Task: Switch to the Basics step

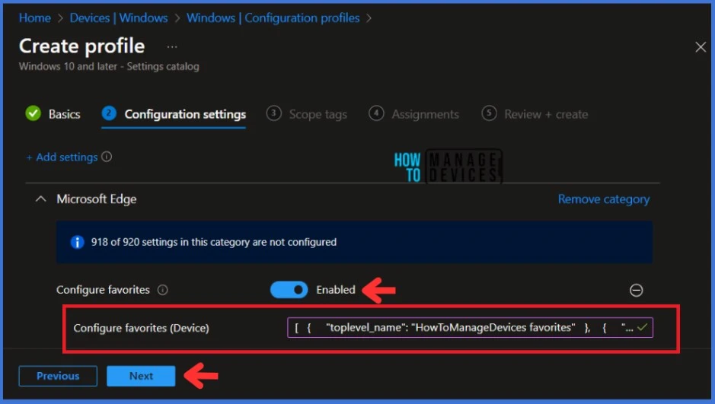Action: point(64,114)
